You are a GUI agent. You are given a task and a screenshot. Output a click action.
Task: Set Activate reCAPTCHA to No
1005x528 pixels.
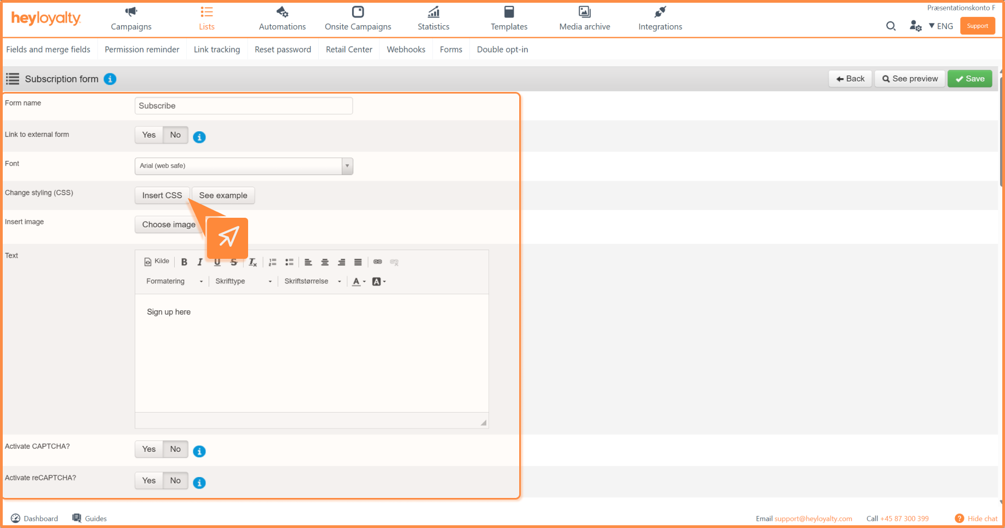click(175, 480)
